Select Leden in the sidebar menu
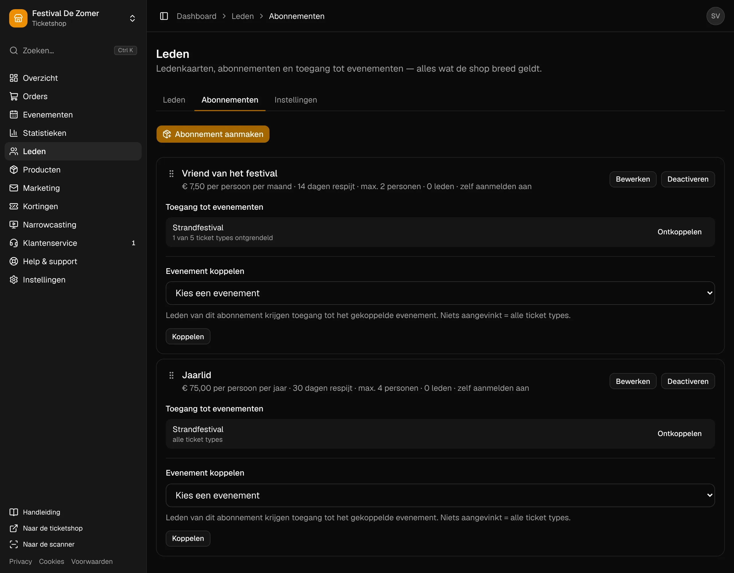This screenshot has height=573, width=734. click(73, 151)
